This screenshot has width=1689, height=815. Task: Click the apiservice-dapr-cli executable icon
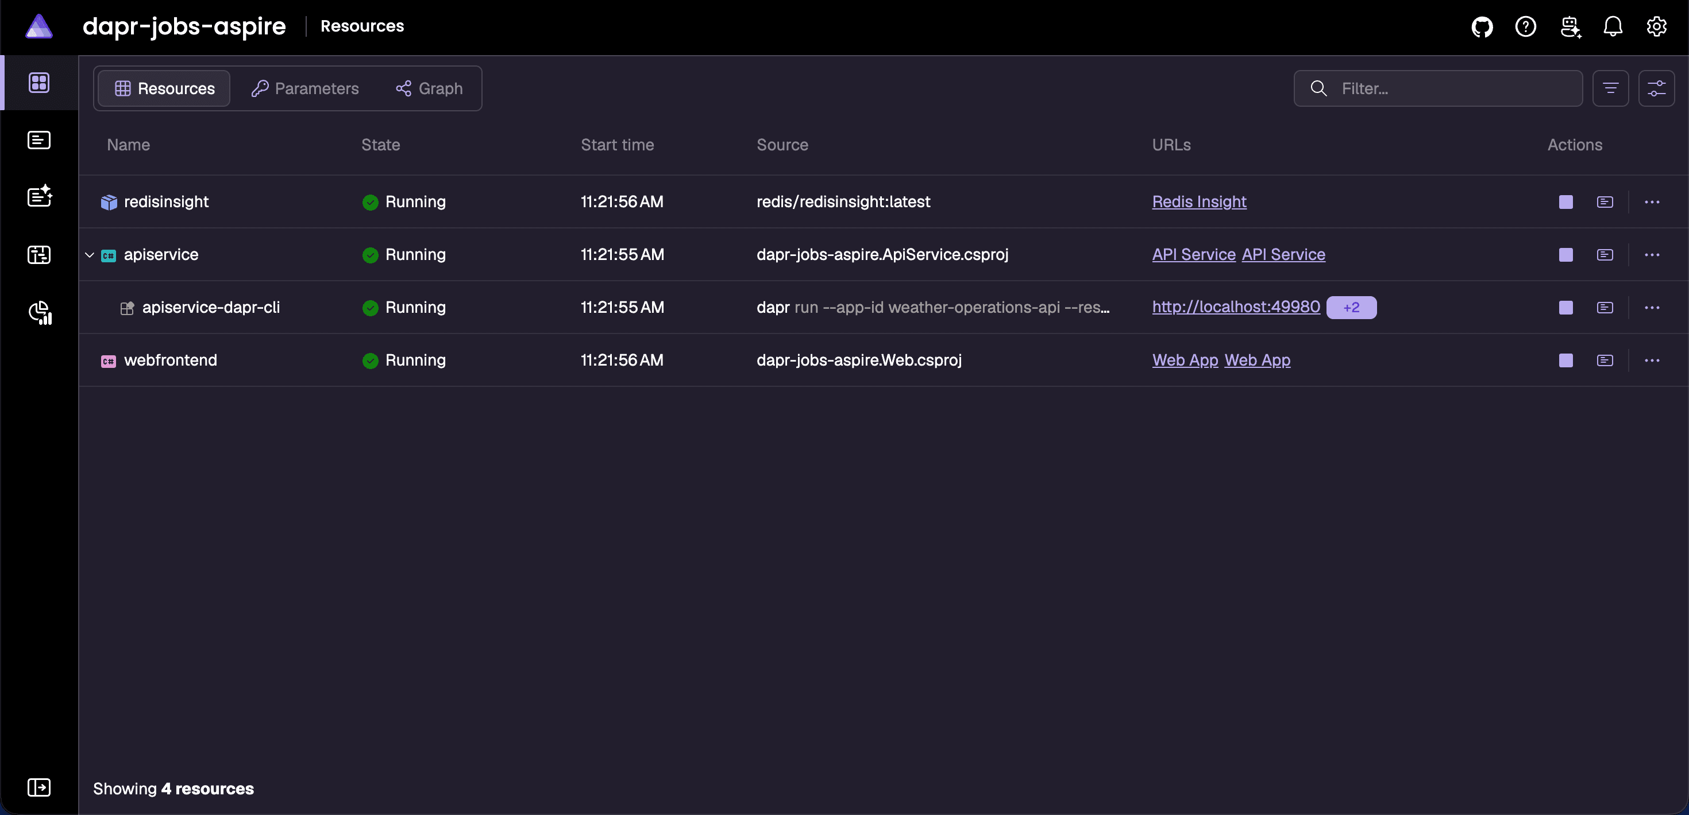click(127, 308)
